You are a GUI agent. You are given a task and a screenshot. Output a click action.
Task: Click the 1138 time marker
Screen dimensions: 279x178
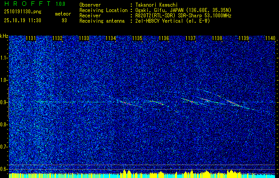217,38
